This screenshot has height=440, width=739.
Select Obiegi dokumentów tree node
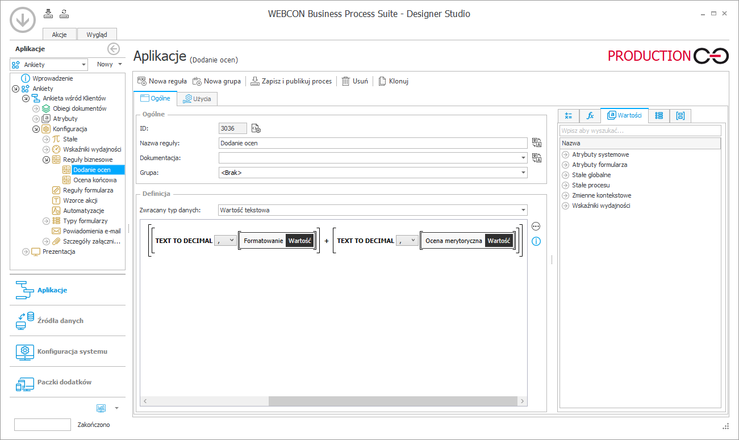(80, 108)
